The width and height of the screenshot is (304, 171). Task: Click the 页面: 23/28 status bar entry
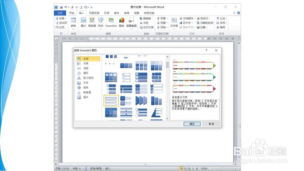point(62,168)
